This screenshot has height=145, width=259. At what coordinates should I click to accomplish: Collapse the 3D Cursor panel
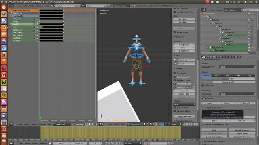(x=174, y=37)
